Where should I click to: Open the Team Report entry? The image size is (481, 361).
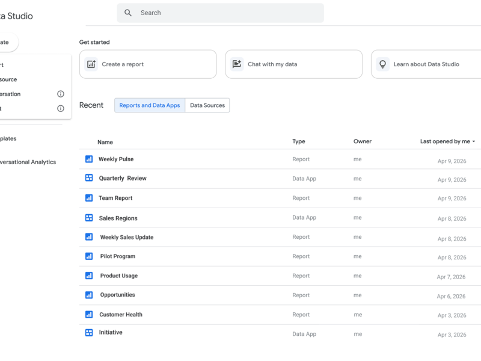115,198
